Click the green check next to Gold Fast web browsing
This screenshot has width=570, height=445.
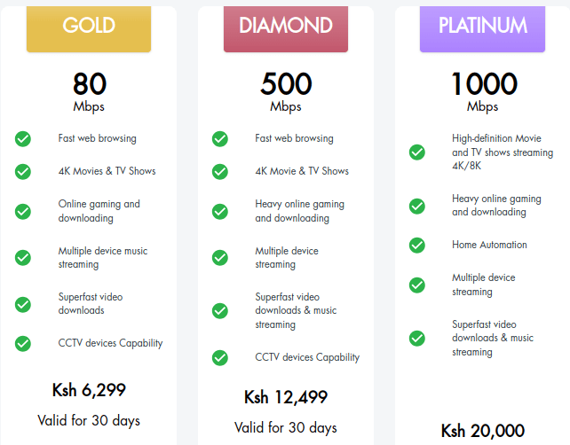click(x=23, y=139)
